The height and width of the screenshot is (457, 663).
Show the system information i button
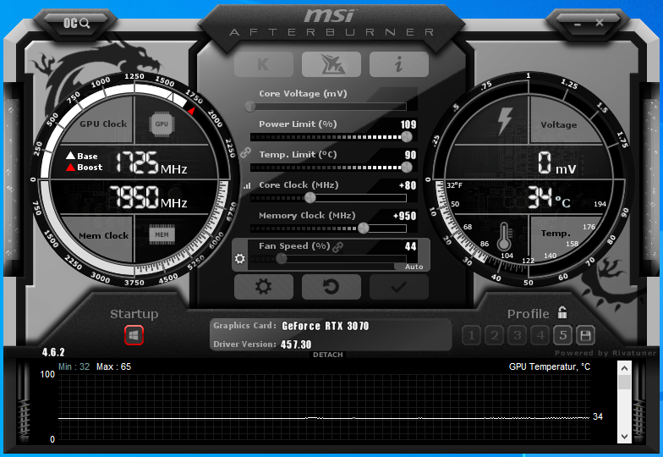pos(399,64)
